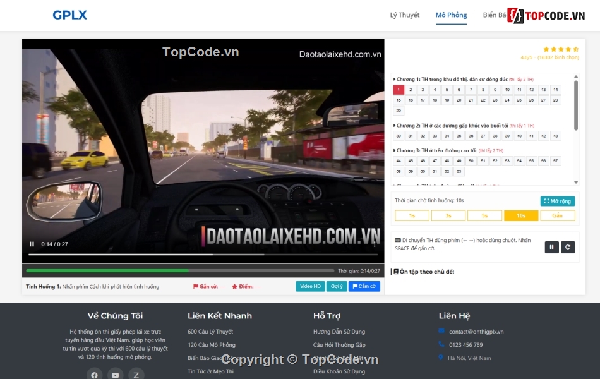Select the 10s waiting time option
600x379 pixels.
coord(521,215)
